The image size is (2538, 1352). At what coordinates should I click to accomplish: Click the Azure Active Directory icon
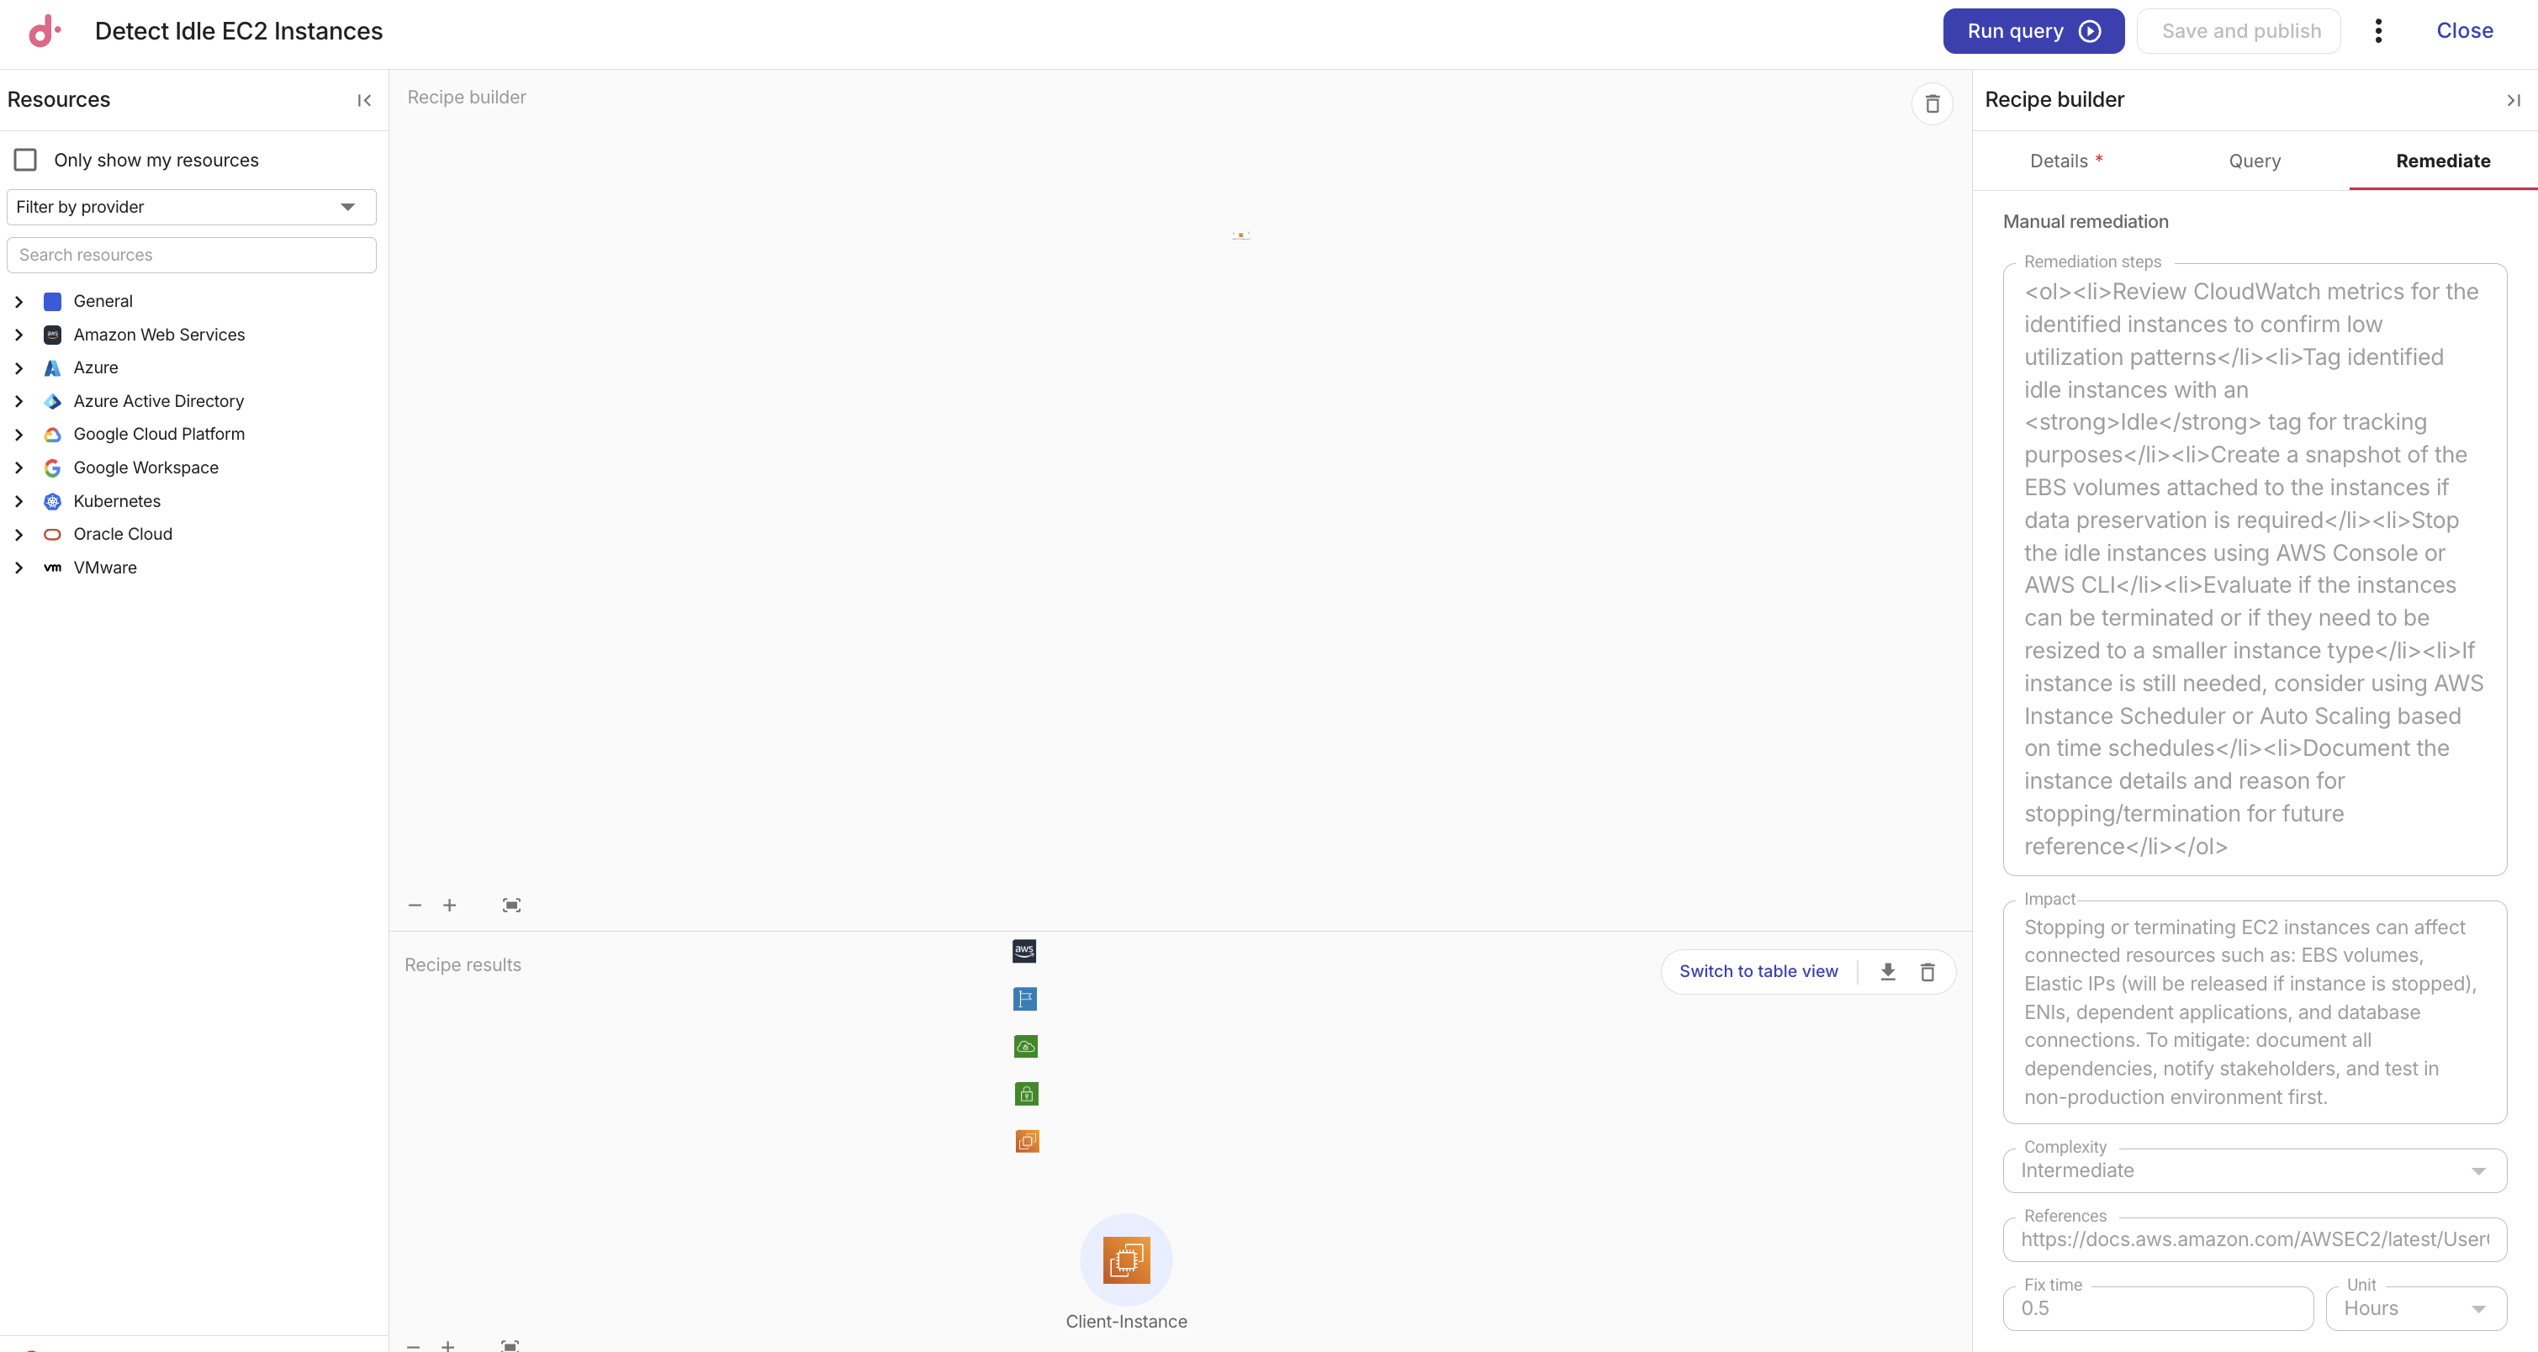53,401
